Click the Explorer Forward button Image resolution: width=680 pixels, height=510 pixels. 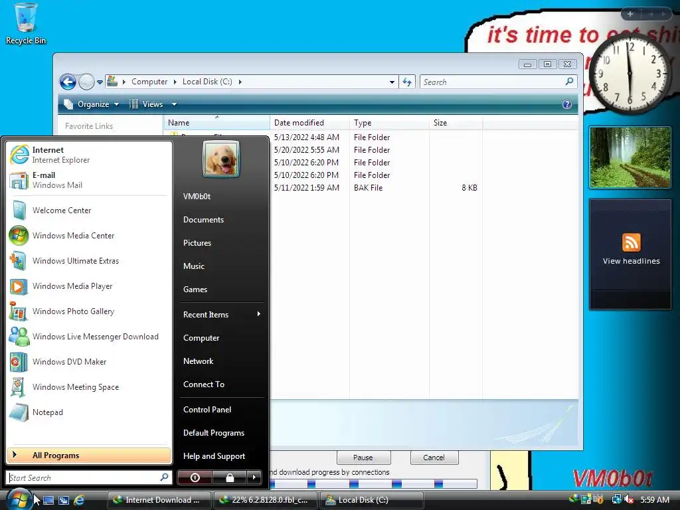86,82
